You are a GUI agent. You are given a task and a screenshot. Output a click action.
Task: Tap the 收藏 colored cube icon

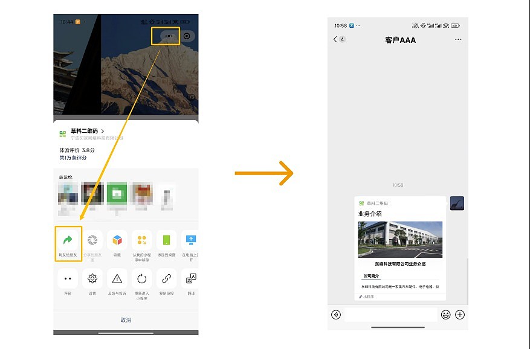pos(117,240)
